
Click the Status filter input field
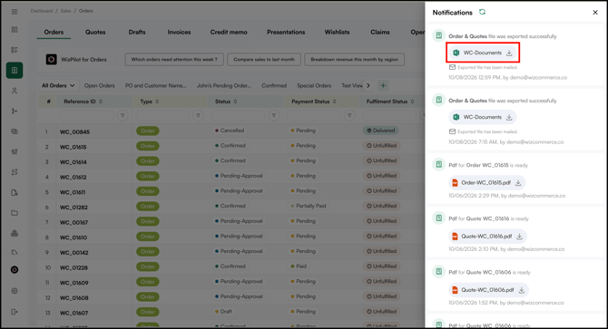pos(238,115)
